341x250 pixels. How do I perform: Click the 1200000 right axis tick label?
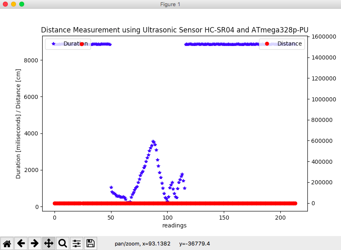point(324,78)
